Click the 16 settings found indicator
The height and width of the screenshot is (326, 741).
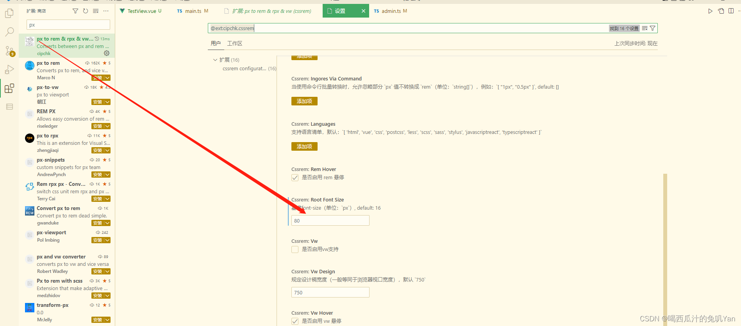click(x=624, y=28)
